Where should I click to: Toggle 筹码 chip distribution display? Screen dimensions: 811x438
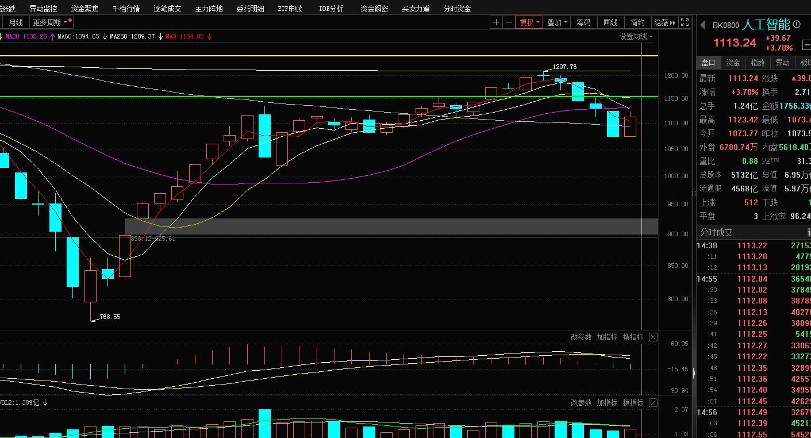pyautogui.click(x=583, y=22)
